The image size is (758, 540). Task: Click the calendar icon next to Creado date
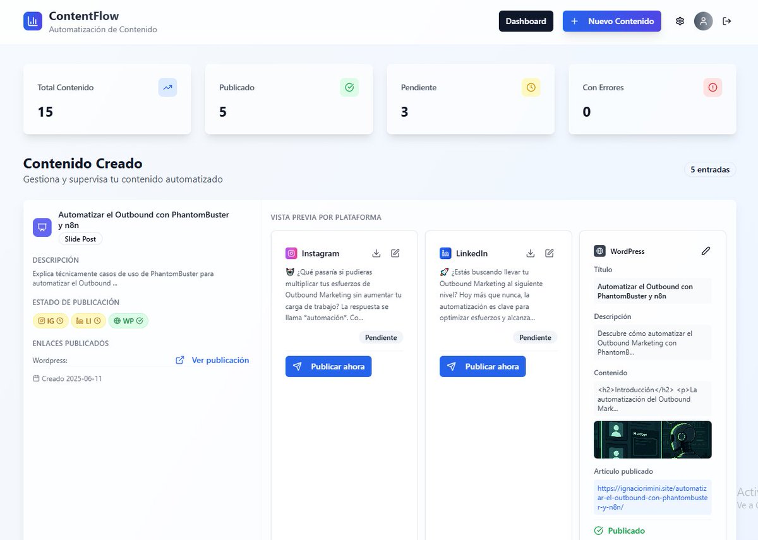click(x=36, y=378)
